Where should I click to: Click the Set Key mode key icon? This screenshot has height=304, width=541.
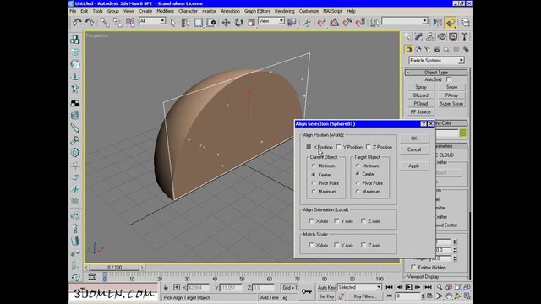click(306, 291)
